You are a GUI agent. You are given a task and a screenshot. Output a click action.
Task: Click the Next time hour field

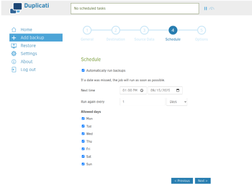[x=133, y=90]
